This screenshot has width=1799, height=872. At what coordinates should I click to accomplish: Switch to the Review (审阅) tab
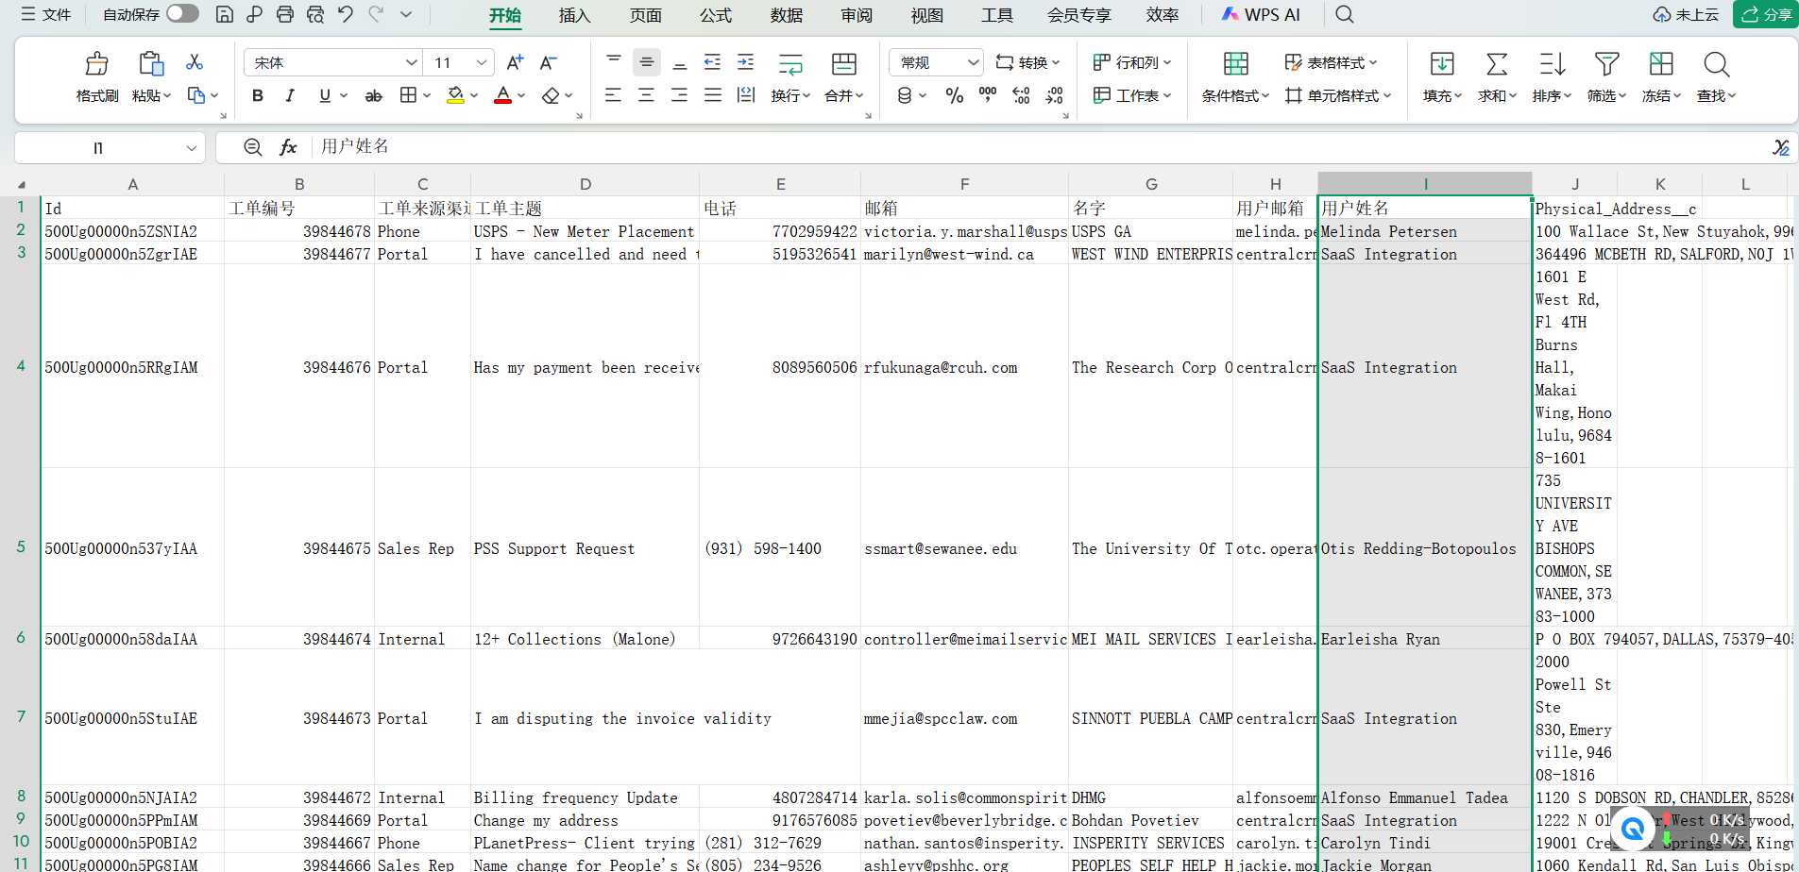[857, 15]
